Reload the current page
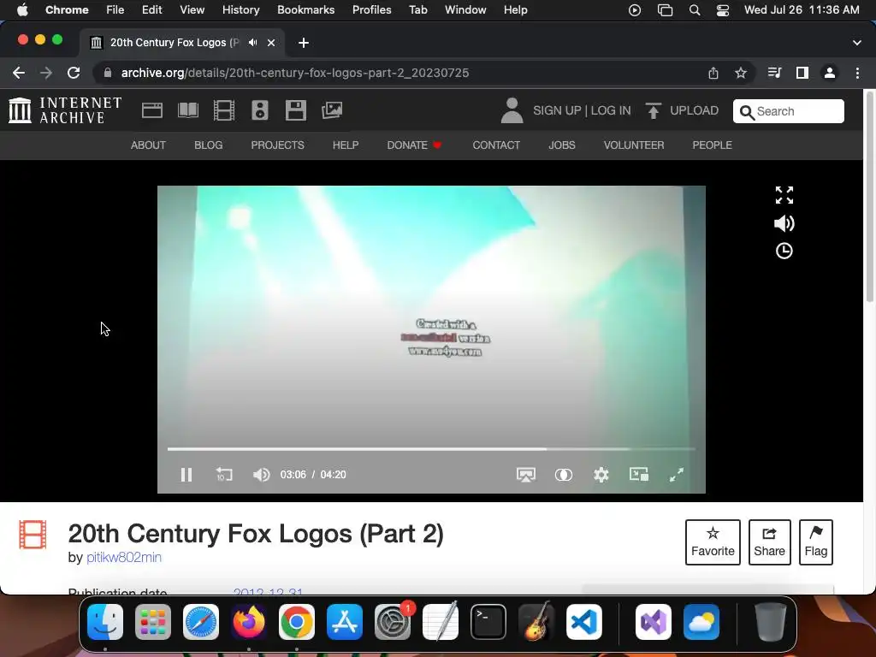This screenshot has width=876, height=657. click(74, 73)
